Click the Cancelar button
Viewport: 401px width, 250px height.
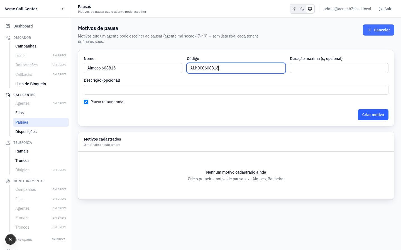click(378, 30)
